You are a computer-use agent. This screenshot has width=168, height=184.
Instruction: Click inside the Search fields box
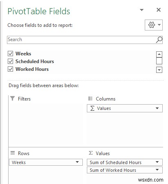[82, 40]
